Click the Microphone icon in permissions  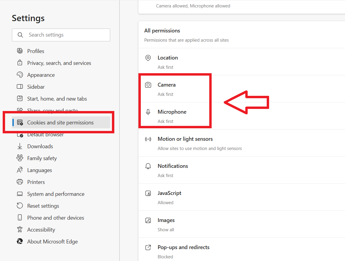tap(148, 112)
